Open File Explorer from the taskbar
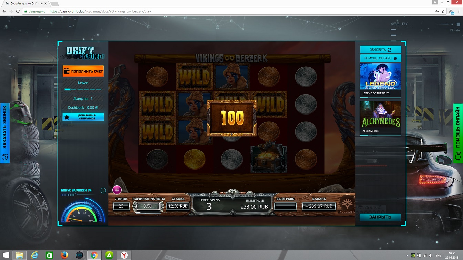The width and height of the screenshot is (463, 260). (x=20, y=255)
